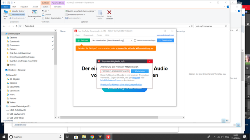This screenshot has height=140, width=250.
Task: Open Disk-Bun mit Haarmond folder
Action: [x=20, y=53]
